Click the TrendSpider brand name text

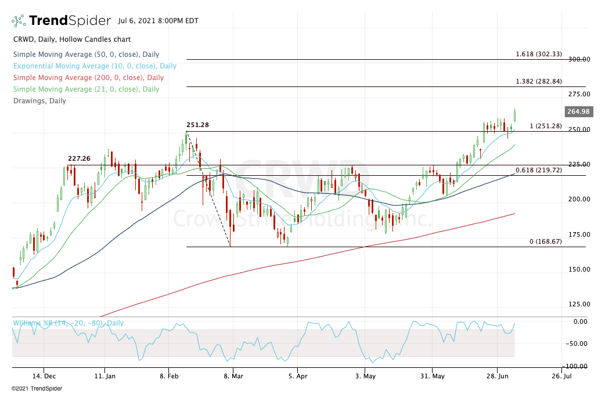tap(70, 21)
